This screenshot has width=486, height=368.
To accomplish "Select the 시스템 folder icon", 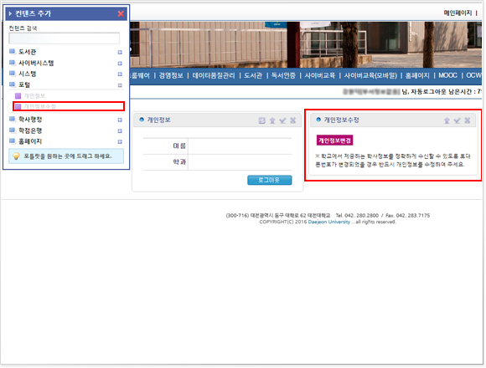I will coord(12,74).
